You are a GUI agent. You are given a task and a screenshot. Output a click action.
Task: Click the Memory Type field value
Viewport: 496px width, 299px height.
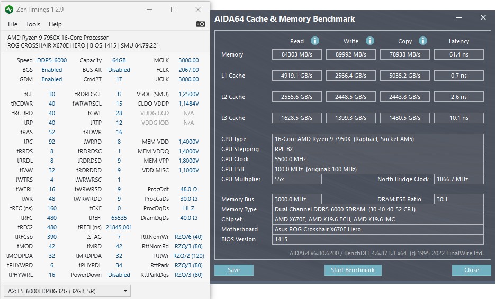tap(378, 209)
